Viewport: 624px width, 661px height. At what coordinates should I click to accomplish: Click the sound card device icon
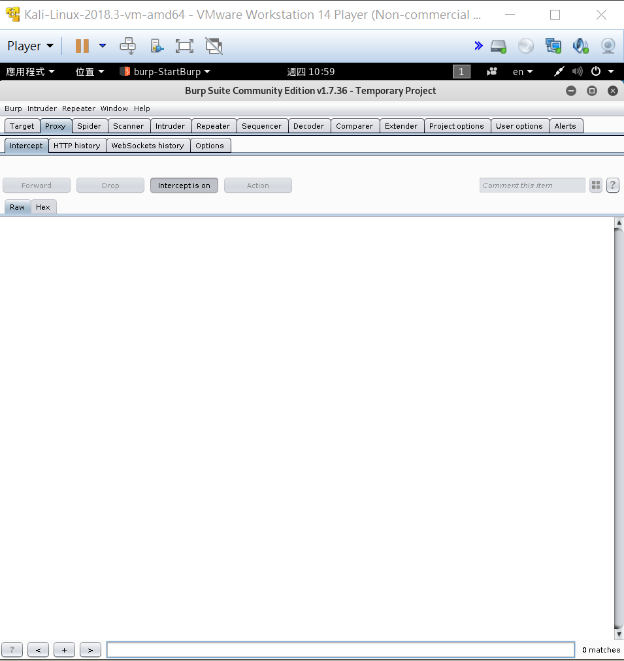click(581, 46)
